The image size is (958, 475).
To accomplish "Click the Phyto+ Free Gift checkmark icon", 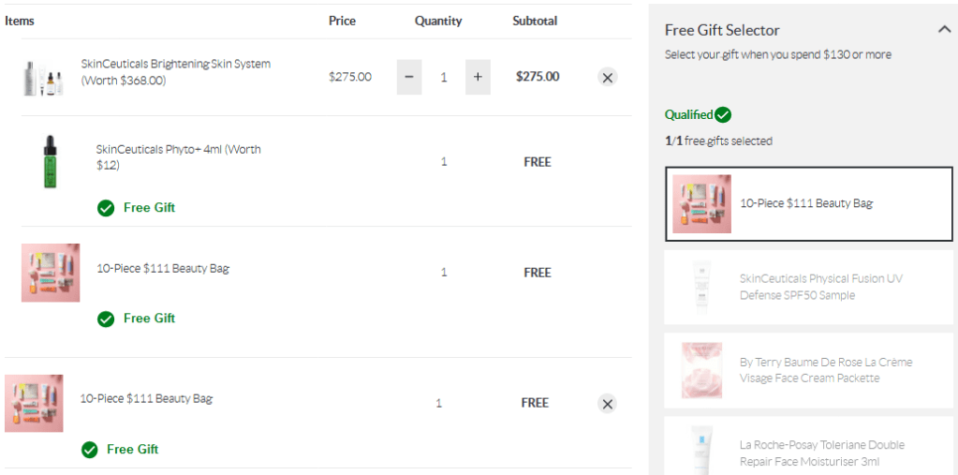I will 106,208.
